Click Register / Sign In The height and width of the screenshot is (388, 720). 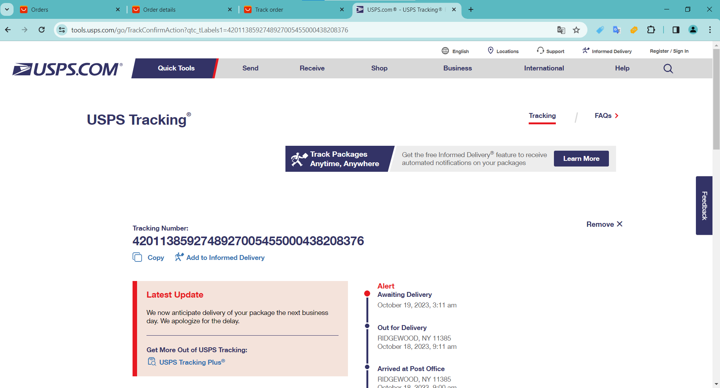pos(669,51)
